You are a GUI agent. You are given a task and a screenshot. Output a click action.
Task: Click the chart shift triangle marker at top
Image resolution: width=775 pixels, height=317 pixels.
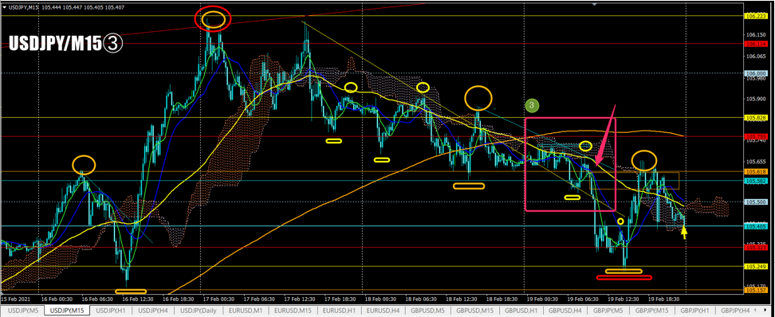(x=596, y=4)
